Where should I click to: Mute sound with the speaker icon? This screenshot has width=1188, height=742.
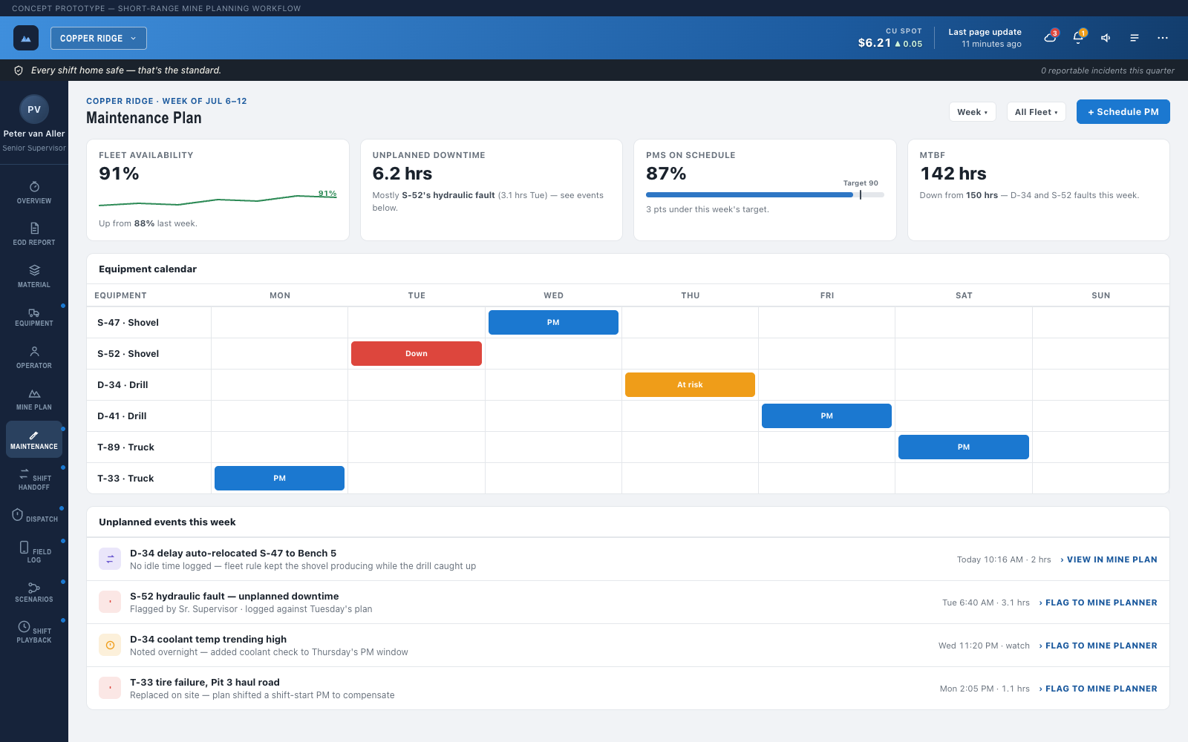(1106, 38)
